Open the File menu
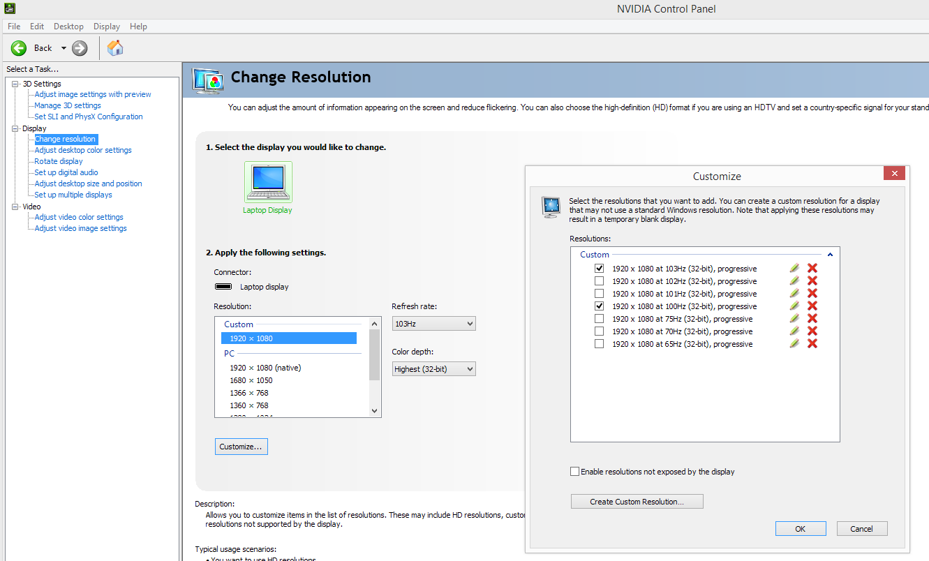 [x=14, y=27]
